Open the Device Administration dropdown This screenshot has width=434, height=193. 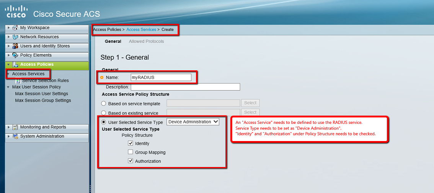click(193, 122)
